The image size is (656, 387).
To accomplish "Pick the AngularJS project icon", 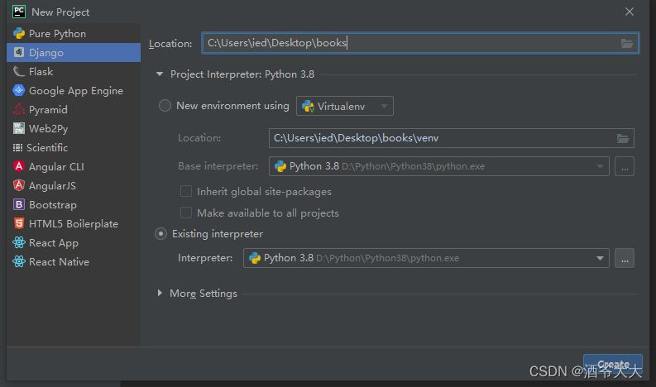I will click(x=19, y=185).
